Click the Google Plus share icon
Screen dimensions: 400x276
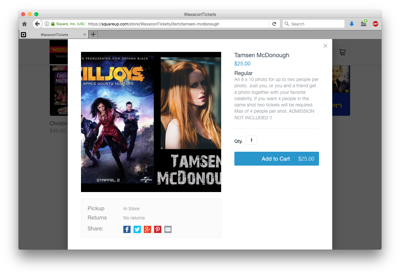(x=147, y=229)
